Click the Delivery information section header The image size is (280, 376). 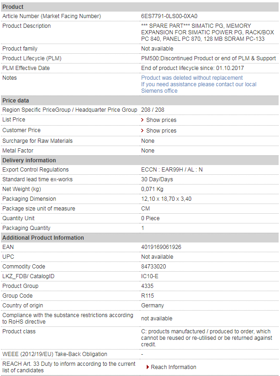(140, 160)
